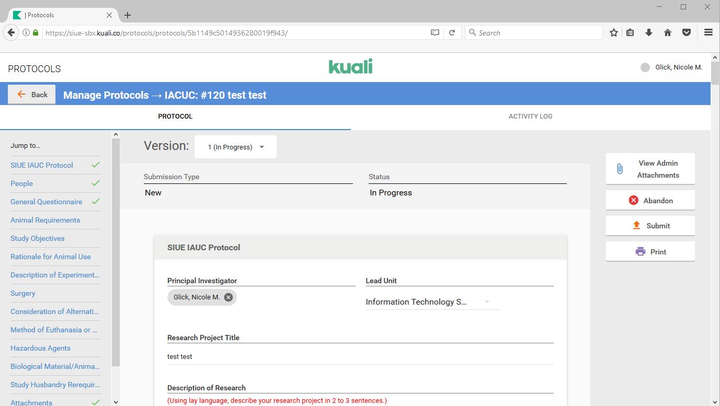Click the Back button
The width and height of the screenshot is (720, 406).
tap(32, 95)
